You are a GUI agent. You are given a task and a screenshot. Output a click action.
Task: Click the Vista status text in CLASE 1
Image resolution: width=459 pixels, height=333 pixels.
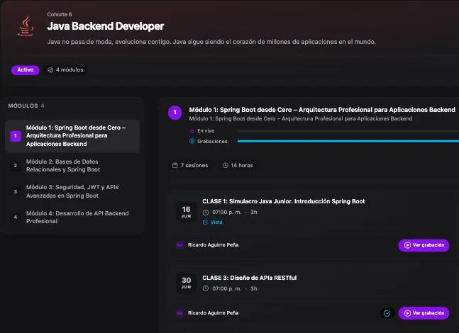click(x=216, y=222)
